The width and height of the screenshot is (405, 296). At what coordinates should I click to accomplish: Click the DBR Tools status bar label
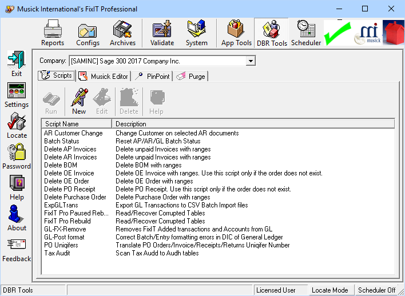coord(18,290)
